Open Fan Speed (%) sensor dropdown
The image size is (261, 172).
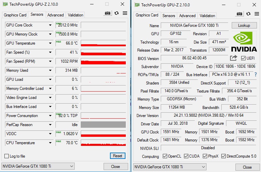pyautogui.click(x=50, y=52)
